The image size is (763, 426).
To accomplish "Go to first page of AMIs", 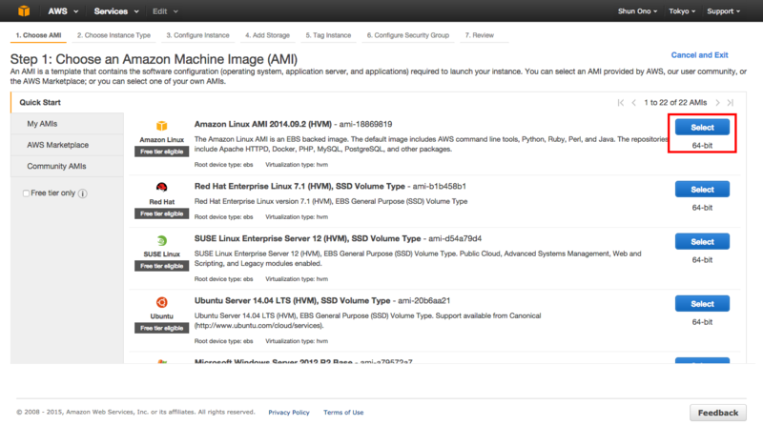I will coord(621,103).
